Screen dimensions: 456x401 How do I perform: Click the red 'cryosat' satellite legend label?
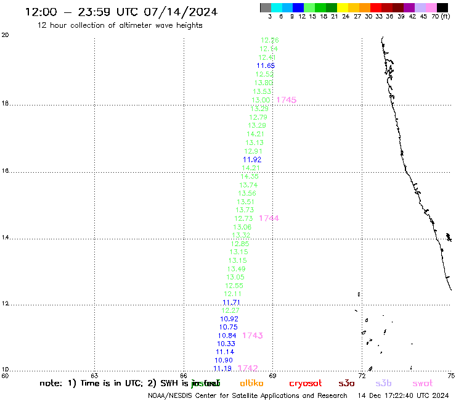tap(306, 384)
